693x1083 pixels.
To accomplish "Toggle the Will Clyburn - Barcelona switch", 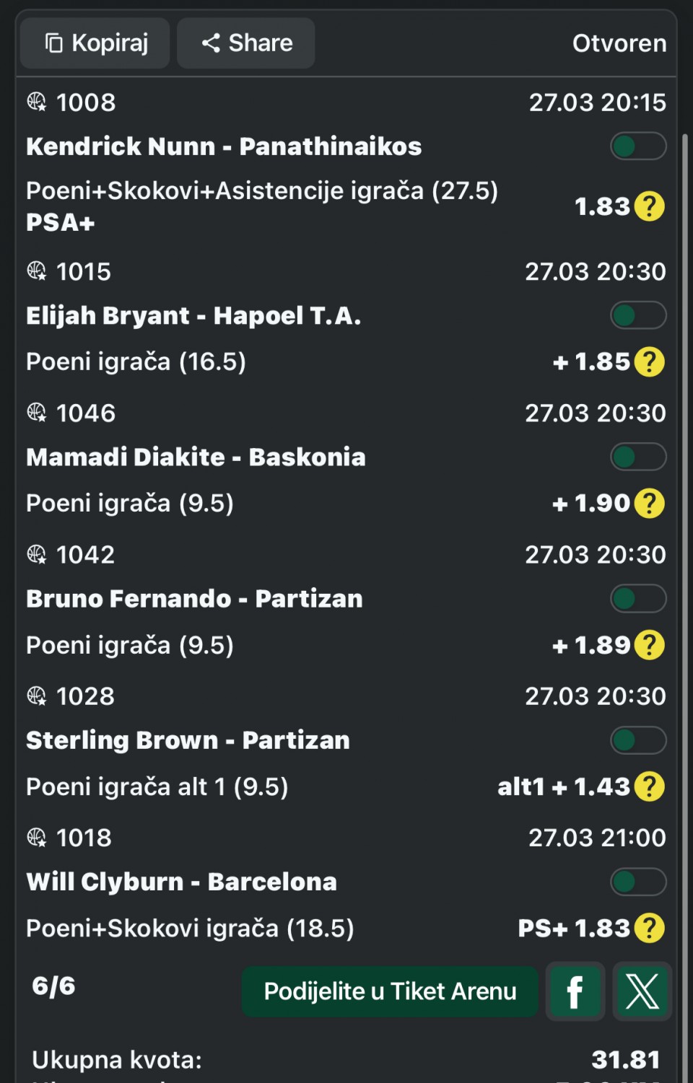I will pyautogui.click(x=637, y=881).
